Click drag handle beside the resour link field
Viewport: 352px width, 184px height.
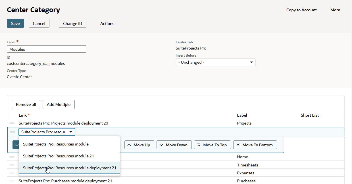pyautogui.click(x=12, y=132)
